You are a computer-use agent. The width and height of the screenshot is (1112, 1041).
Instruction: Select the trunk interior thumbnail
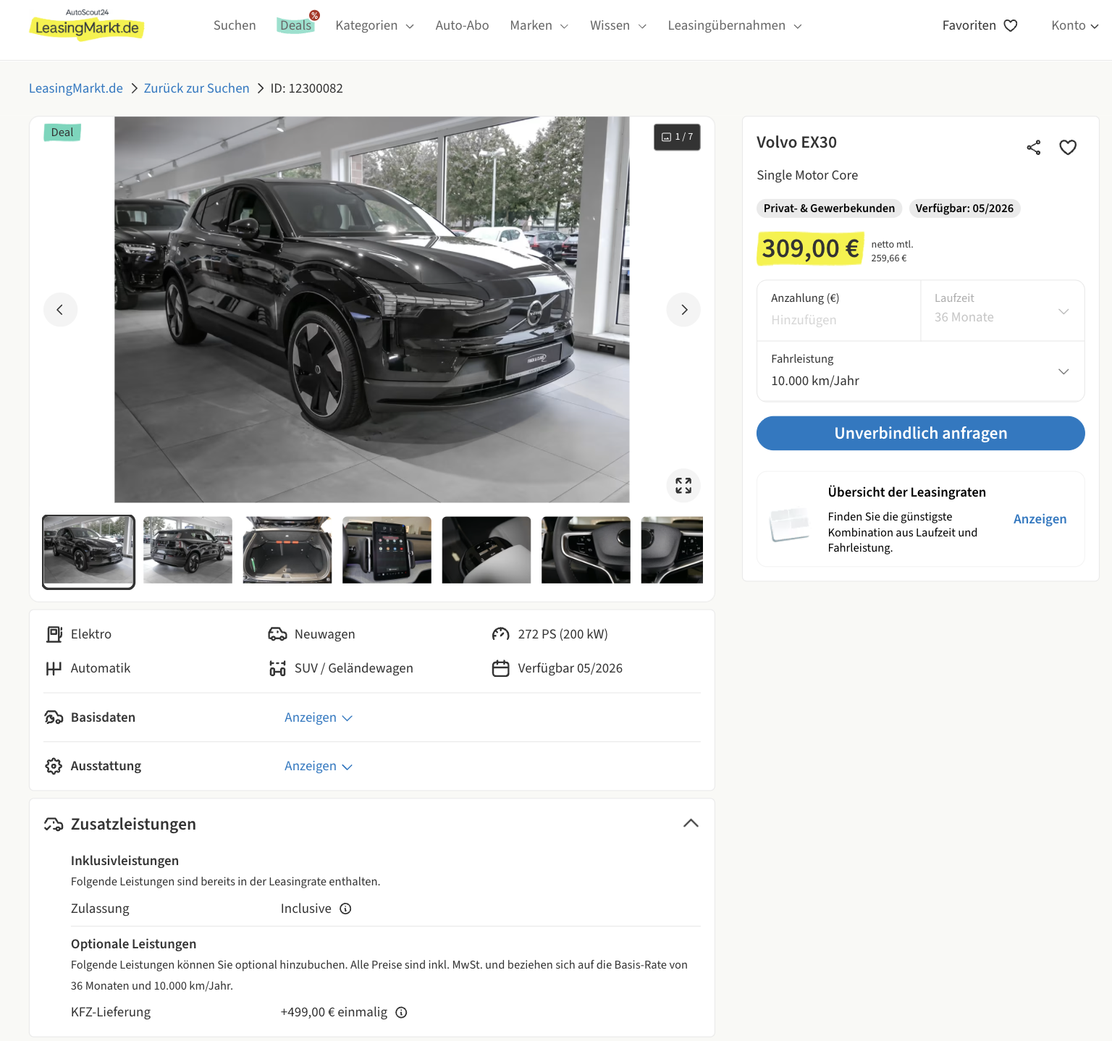click(x=287, y=550)
